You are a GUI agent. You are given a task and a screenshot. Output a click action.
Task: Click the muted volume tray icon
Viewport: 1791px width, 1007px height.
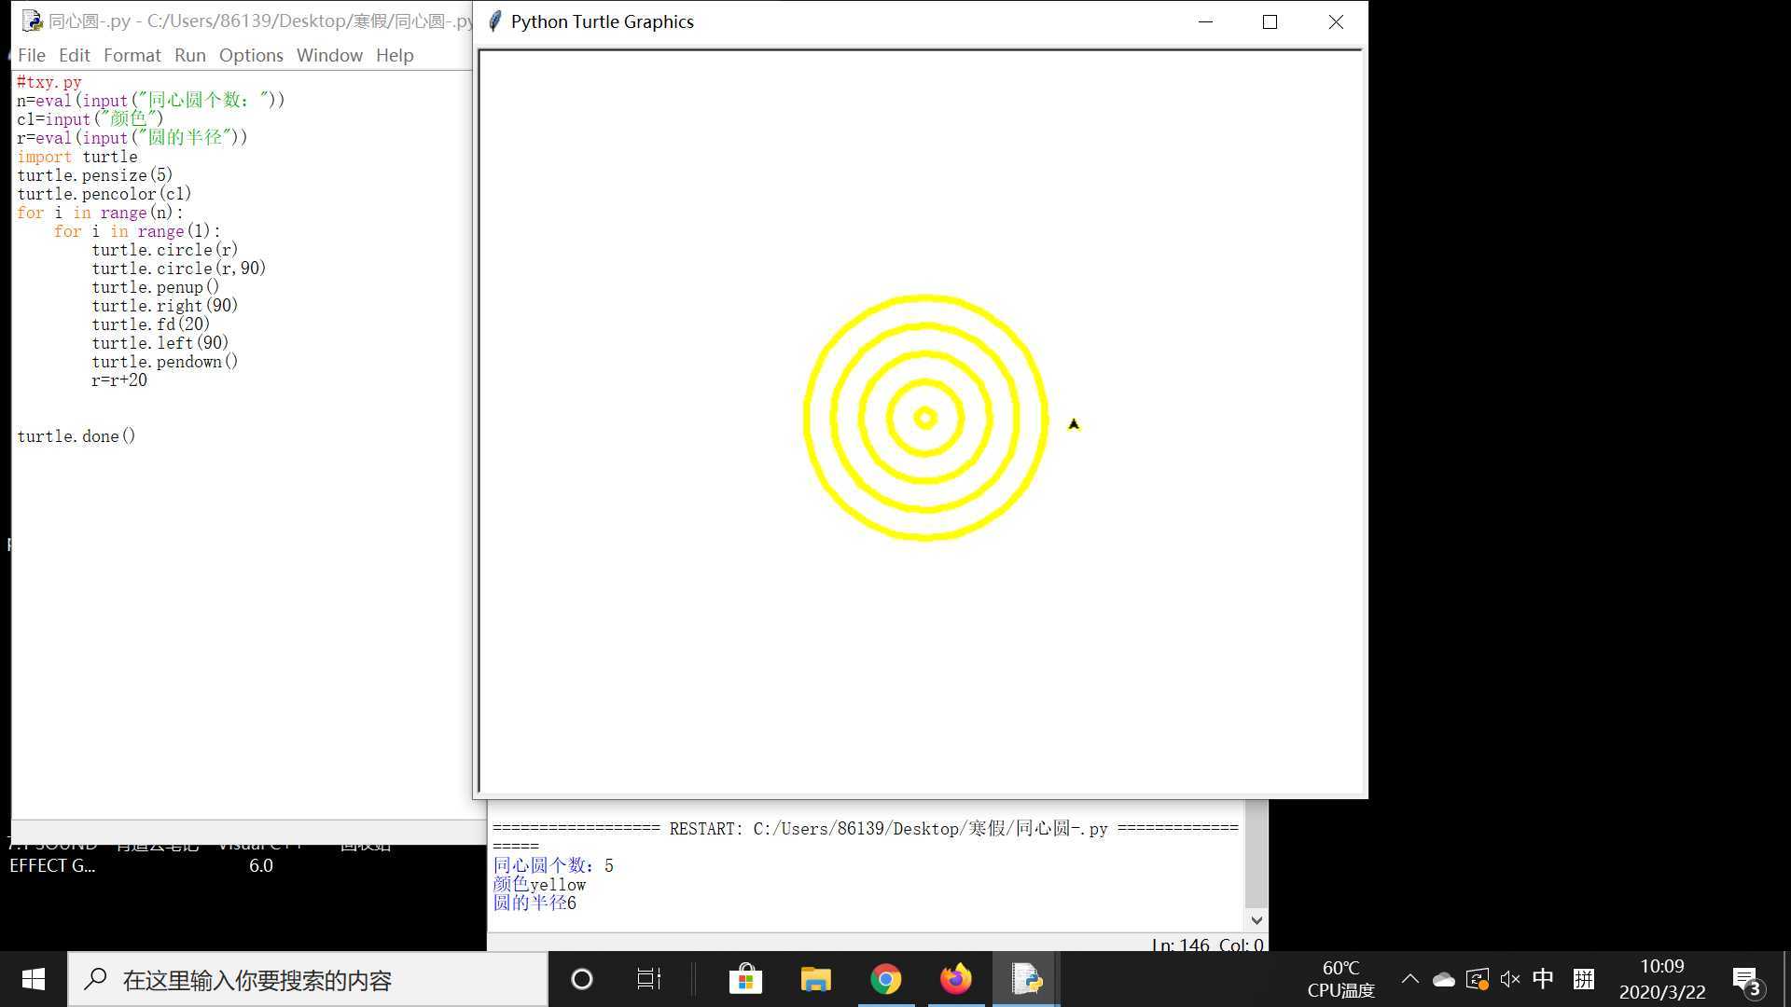pos(1510,979)
